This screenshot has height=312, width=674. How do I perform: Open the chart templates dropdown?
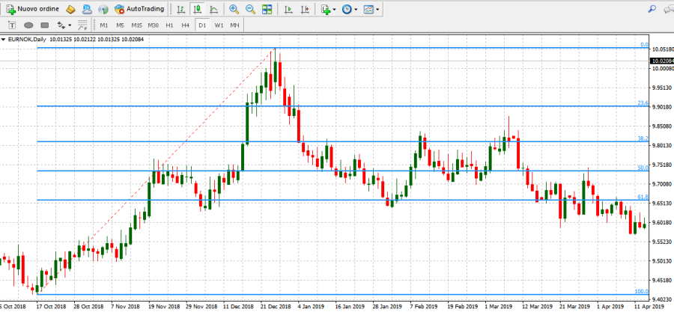point(371,9)
